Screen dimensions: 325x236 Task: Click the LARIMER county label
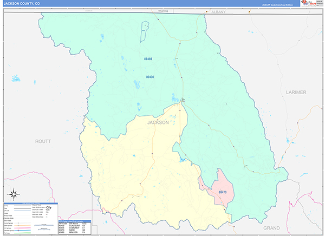pos(296,92)
